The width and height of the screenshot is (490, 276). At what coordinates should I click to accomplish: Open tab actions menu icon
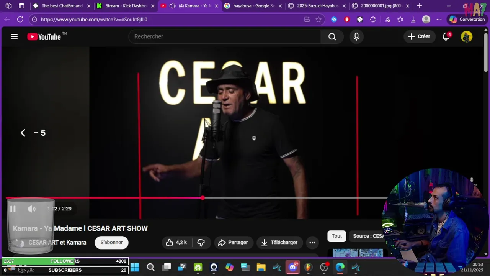[x=21, y=6]
